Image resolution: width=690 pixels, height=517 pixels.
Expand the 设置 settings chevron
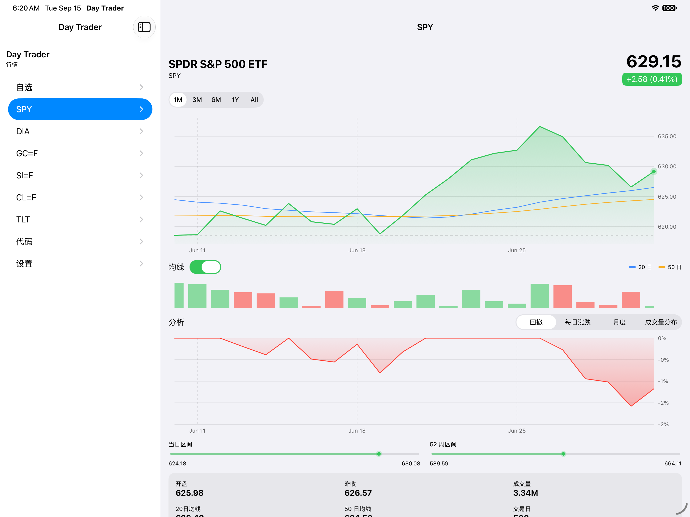click(x=141, y=264)
